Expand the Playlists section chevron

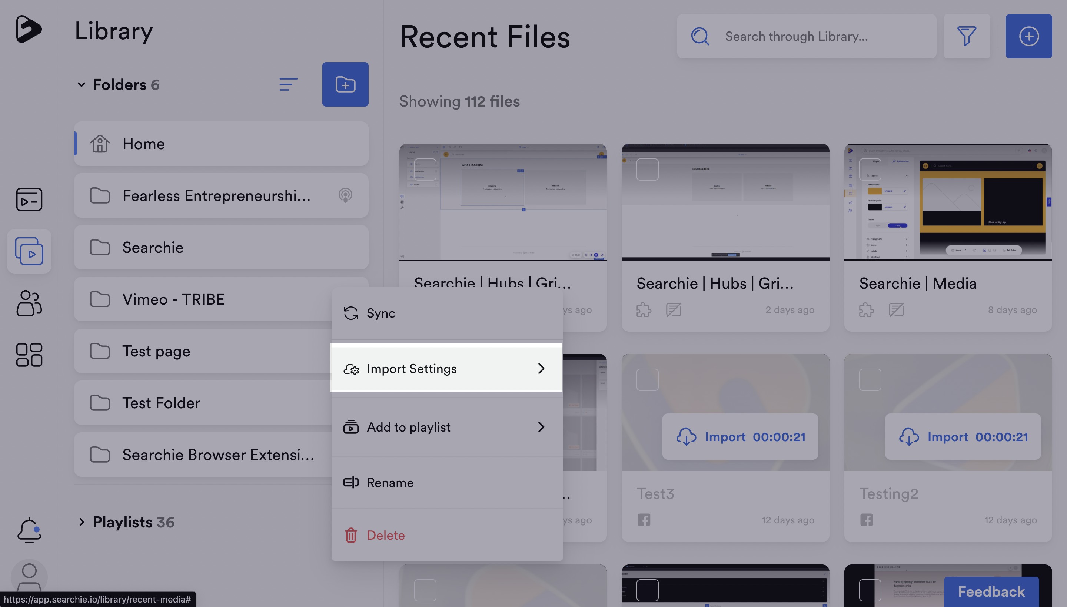pyautogui.click(x=81, y=522)
